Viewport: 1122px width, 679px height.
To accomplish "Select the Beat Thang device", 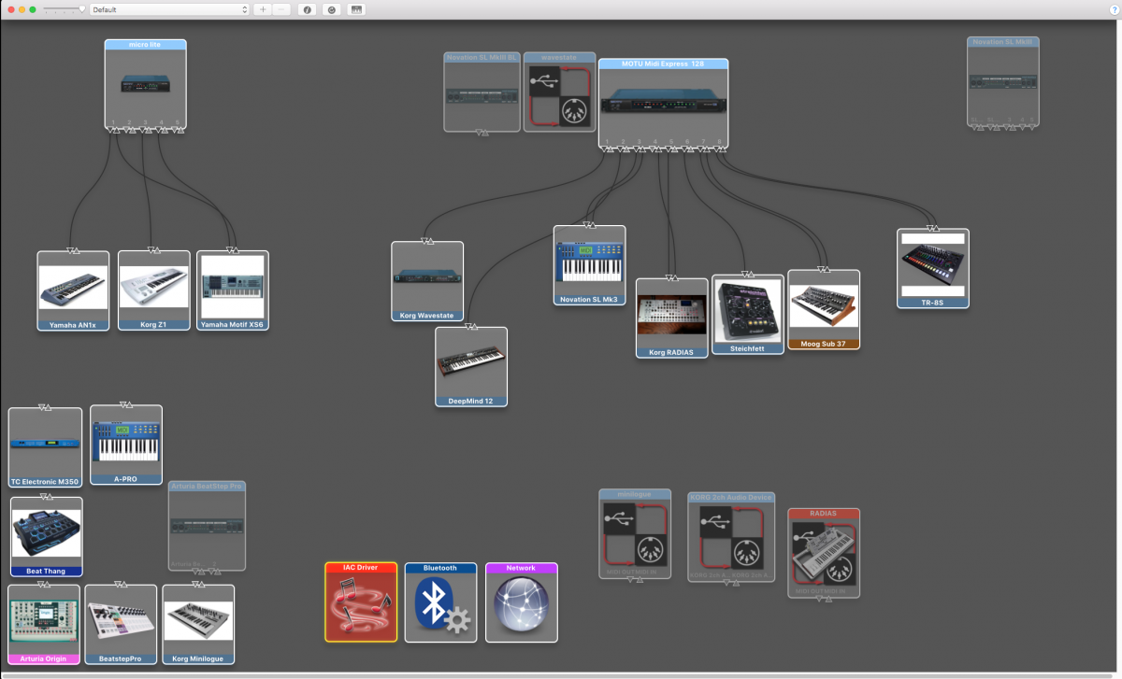I will click(46, 536).
